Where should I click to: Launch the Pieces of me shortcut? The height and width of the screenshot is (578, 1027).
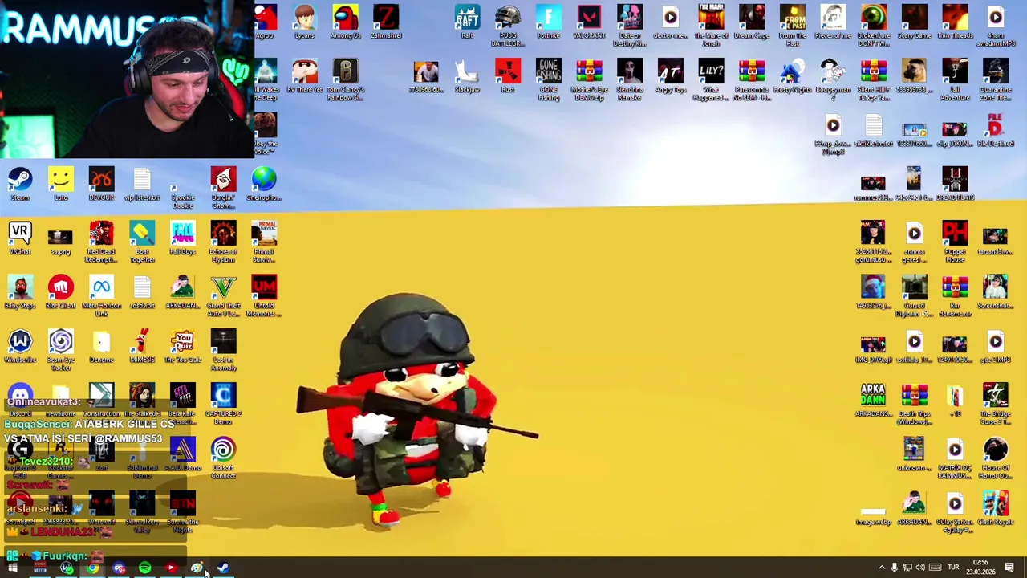(x=833, y=22)
